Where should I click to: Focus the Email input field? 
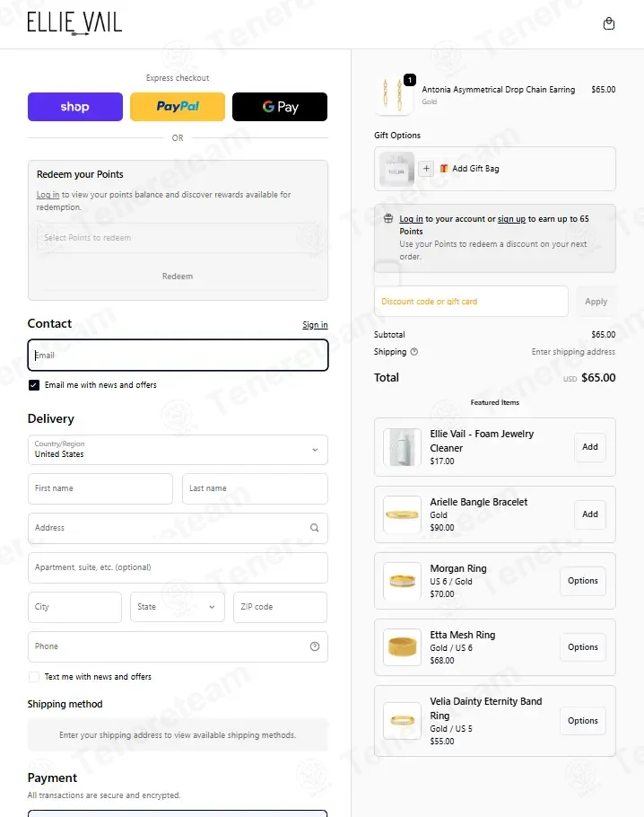tap(178, 356)
